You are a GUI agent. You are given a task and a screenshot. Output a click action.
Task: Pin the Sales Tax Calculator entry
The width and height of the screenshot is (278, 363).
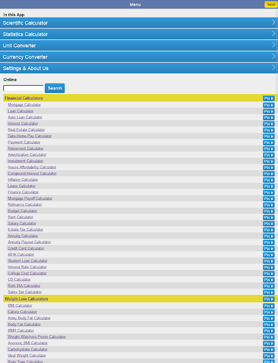(x=269, y=293)
